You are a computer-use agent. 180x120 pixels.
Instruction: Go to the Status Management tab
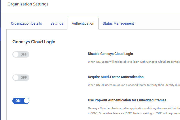pos(118,23)
